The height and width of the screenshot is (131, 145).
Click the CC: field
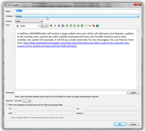[x=112, y=109]
